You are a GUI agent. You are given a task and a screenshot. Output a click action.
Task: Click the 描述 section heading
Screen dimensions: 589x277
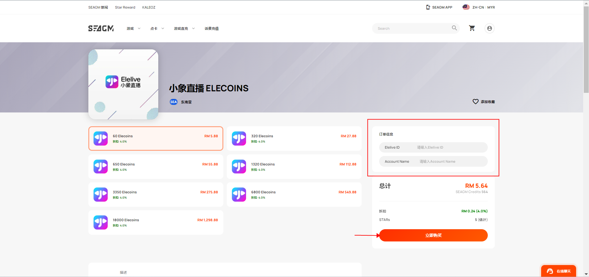click(123, 272)
